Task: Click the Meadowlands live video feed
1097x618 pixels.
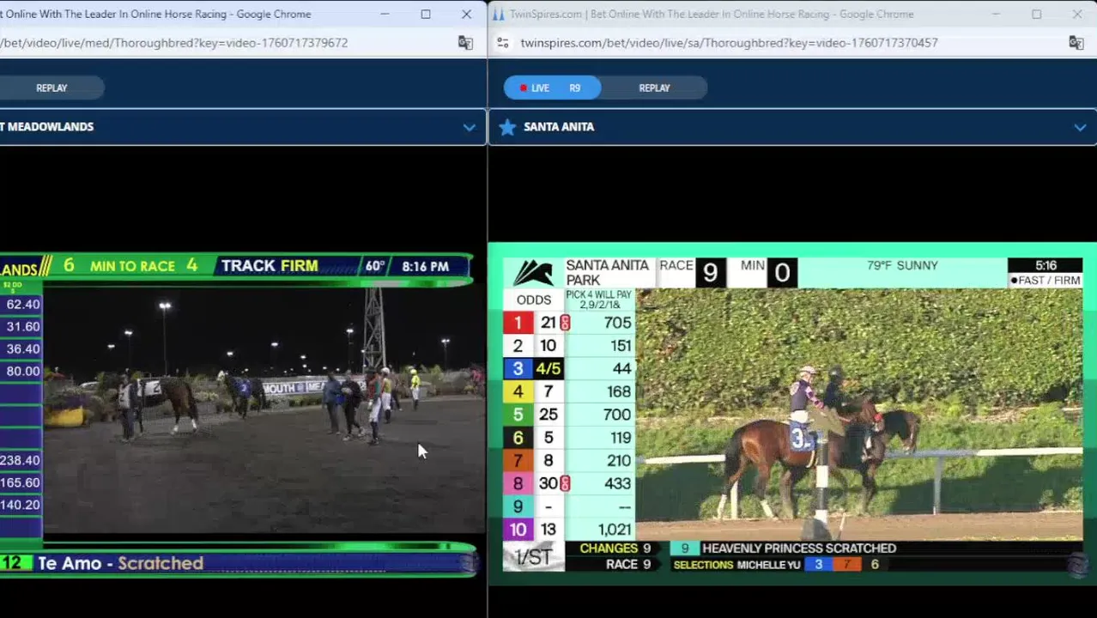Action: click(x=264, y=410)
